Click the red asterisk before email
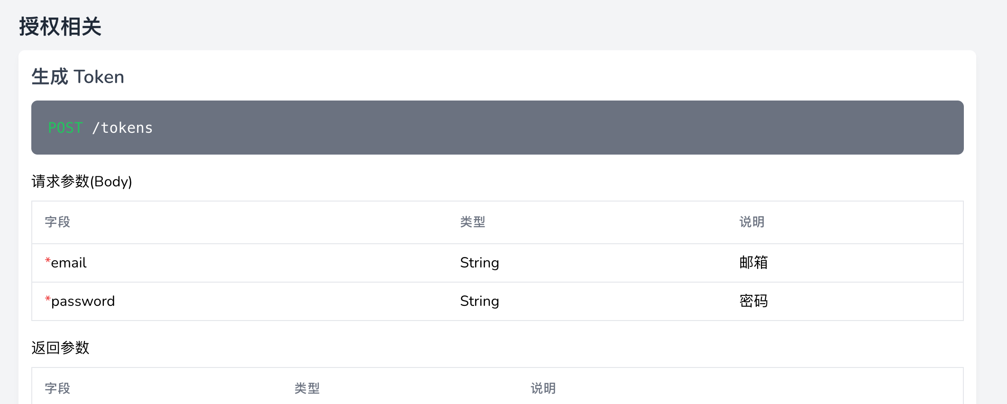Image resolution: width=1007 pixels, height=404 pixels. click(47, 261)
